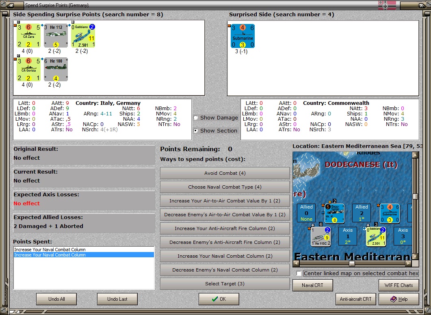
Task: Click Increase Your Air-to-Air Combat Value By 1
Action: point(225,201)
